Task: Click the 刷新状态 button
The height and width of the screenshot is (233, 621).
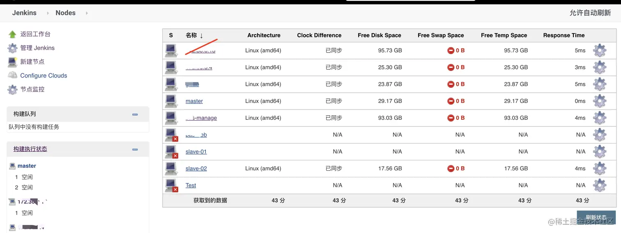Action: point(596,218)
